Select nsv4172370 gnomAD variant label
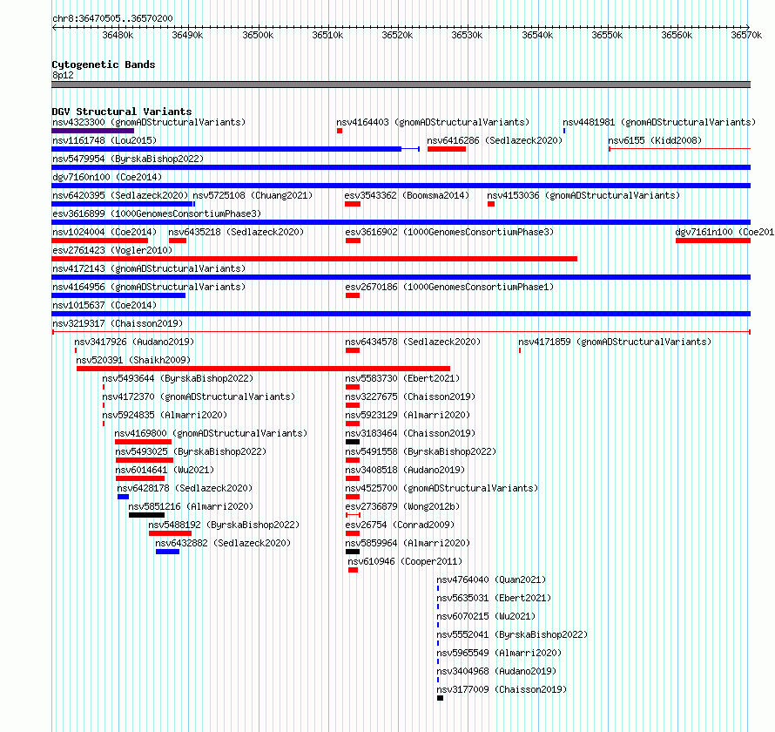 pos(199,396)
